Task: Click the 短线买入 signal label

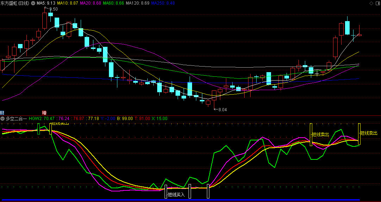Action: pyautogui.click(x=176, y=195)
